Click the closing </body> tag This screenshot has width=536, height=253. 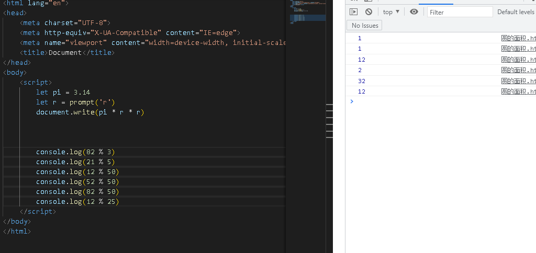pos(17,221)
